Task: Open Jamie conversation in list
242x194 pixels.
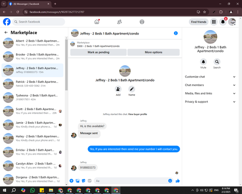Action: pos(32,125)
